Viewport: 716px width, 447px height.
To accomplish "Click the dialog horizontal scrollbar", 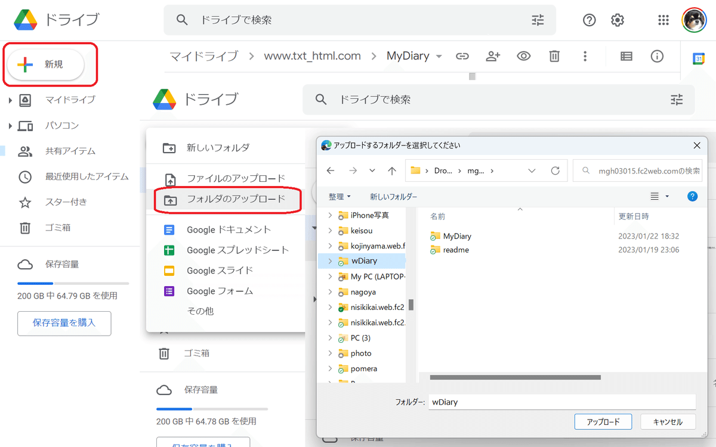I will pos(515,377).
